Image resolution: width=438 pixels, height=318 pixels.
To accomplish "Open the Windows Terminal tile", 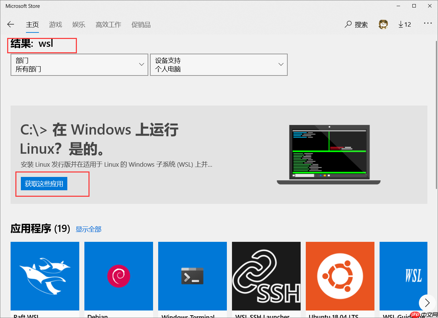I will [x=192, y=276].
